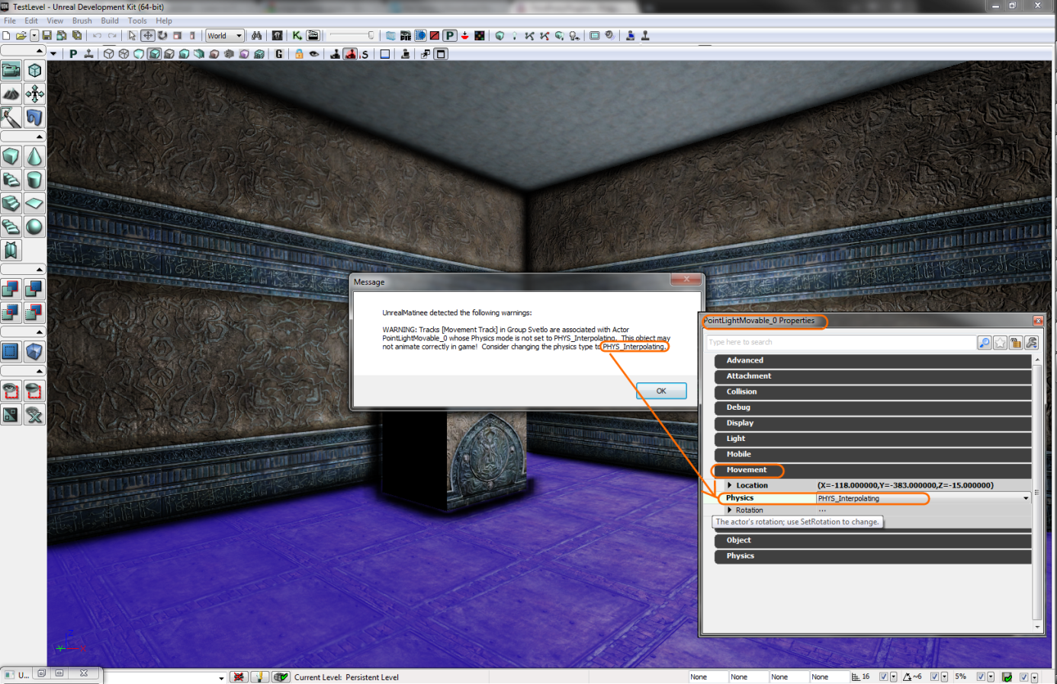Screen dimensions: 1057x684
Task: Pick the Static Mesh mode arch icon
Action: (35, 118)
